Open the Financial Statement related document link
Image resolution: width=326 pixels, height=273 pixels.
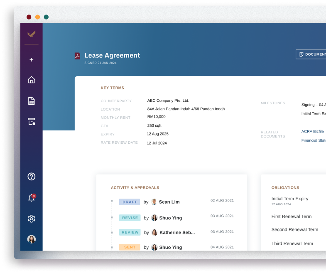coord(314,140)
